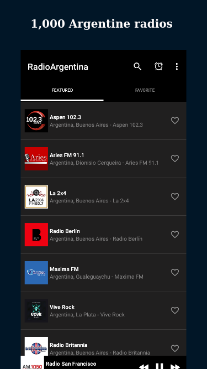The width and height of the screenshot is (207, 369).
Task: Favorite Aspen 102.3 with the heart
Action: [x=175, y=121]
